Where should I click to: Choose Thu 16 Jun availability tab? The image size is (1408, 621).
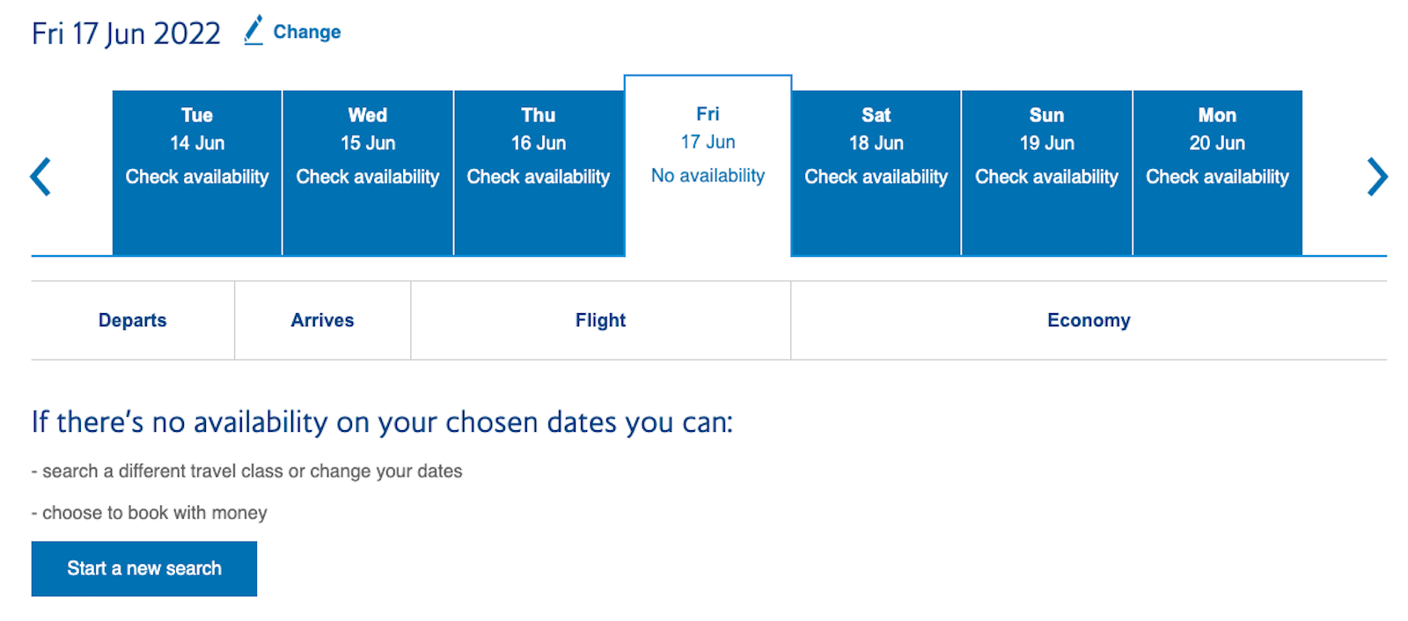539,172
